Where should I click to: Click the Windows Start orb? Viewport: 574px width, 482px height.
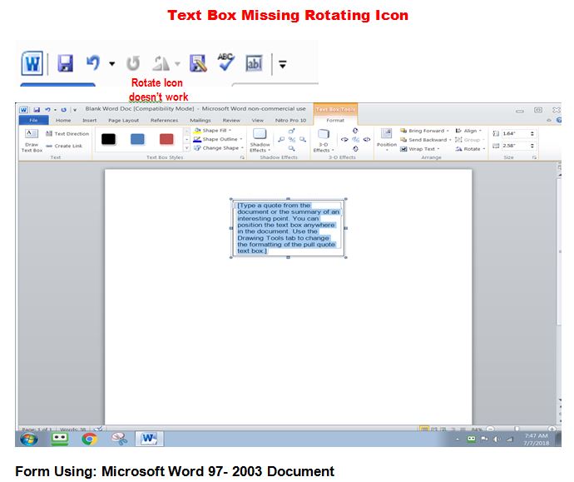tap(29, 439)
